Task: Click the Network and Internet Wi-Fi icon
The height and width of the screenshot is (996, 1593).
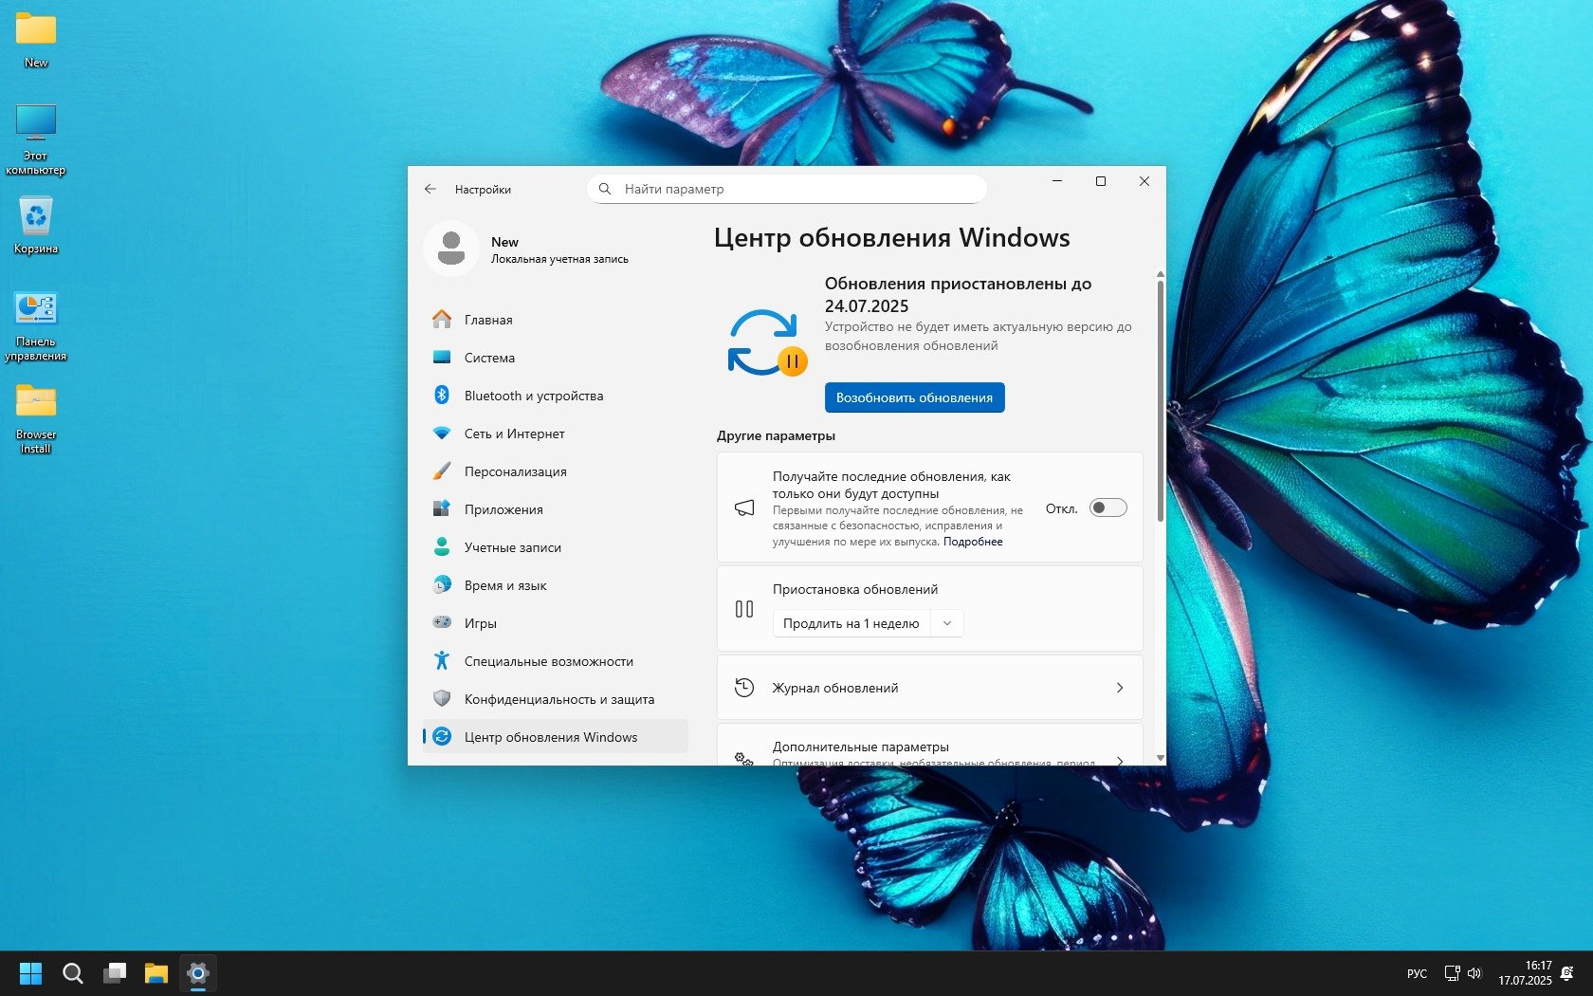Action: [442, 433]
